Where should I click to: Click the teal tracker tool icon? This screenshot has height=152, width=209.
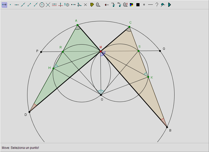click(163, 5)
